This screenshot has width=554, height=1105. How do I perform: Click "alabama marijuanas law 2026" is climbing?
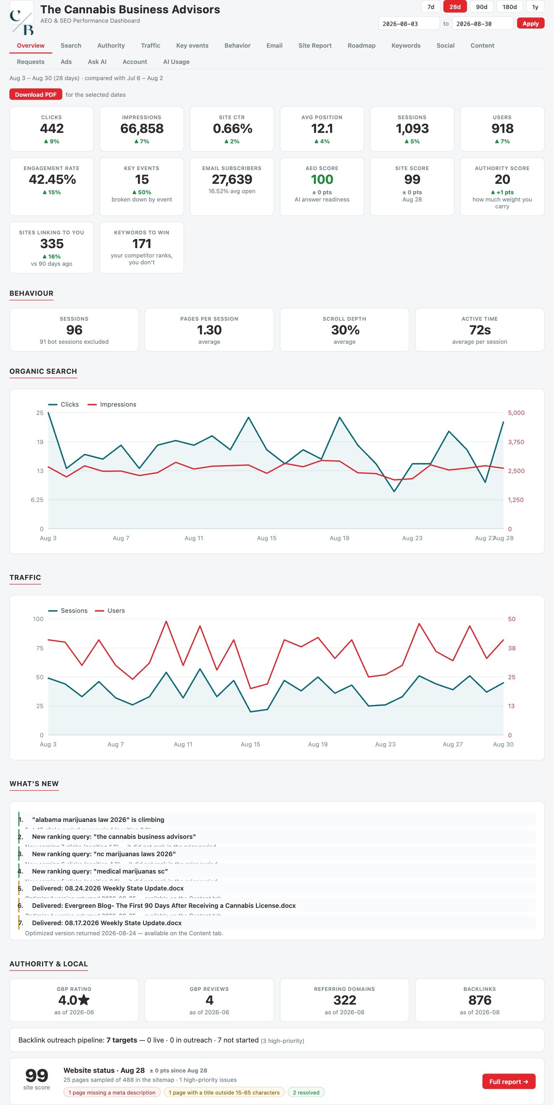(x=277, y=819)
